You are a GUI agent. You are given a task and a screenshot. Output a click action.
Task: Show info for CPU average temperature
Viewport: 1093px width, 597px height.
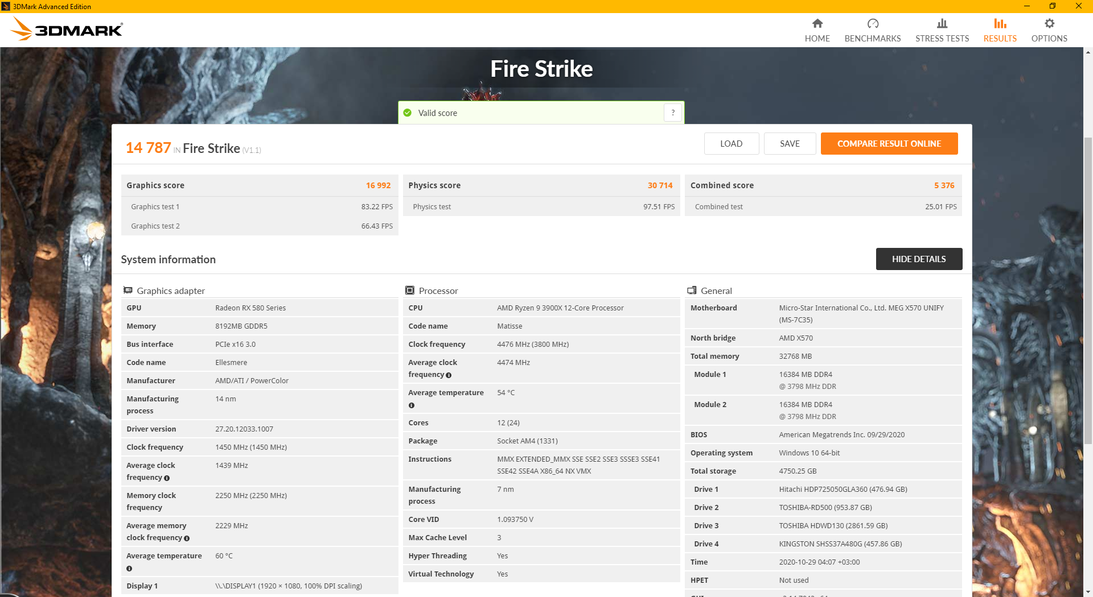[412, 405]
